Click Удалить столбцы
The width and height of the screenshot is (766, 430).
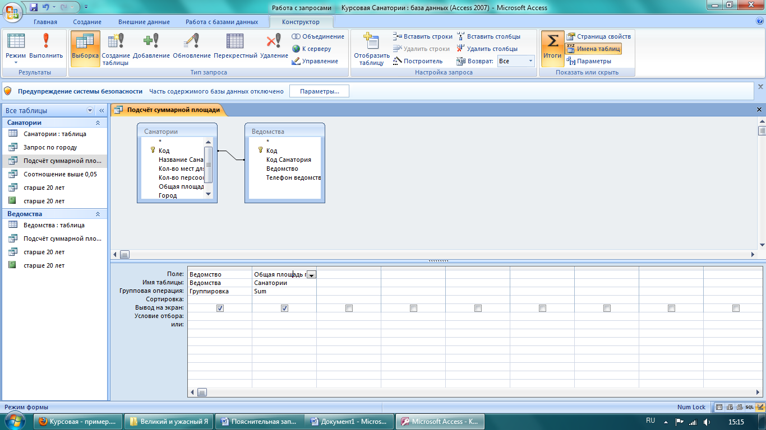click(487, 49)
